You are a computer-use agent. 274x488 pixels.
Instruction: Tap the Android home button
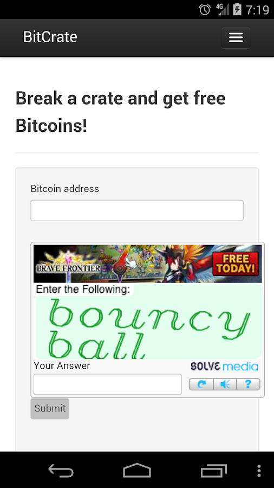[137, 470]
